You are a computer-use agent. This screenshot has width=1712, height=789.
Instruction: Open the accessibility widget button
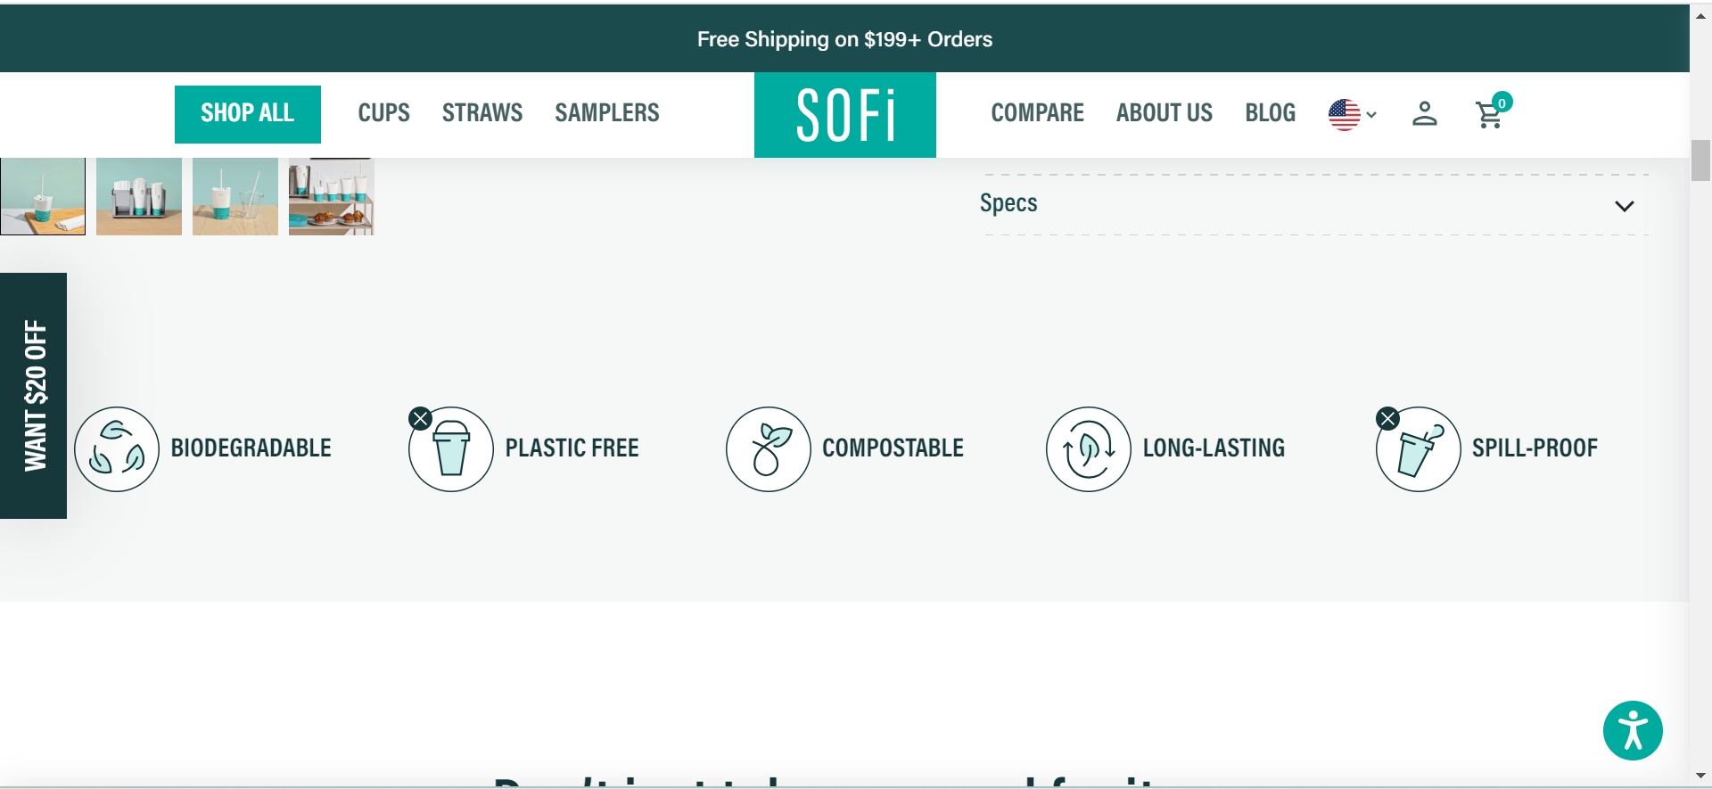tap(1633, 731)
